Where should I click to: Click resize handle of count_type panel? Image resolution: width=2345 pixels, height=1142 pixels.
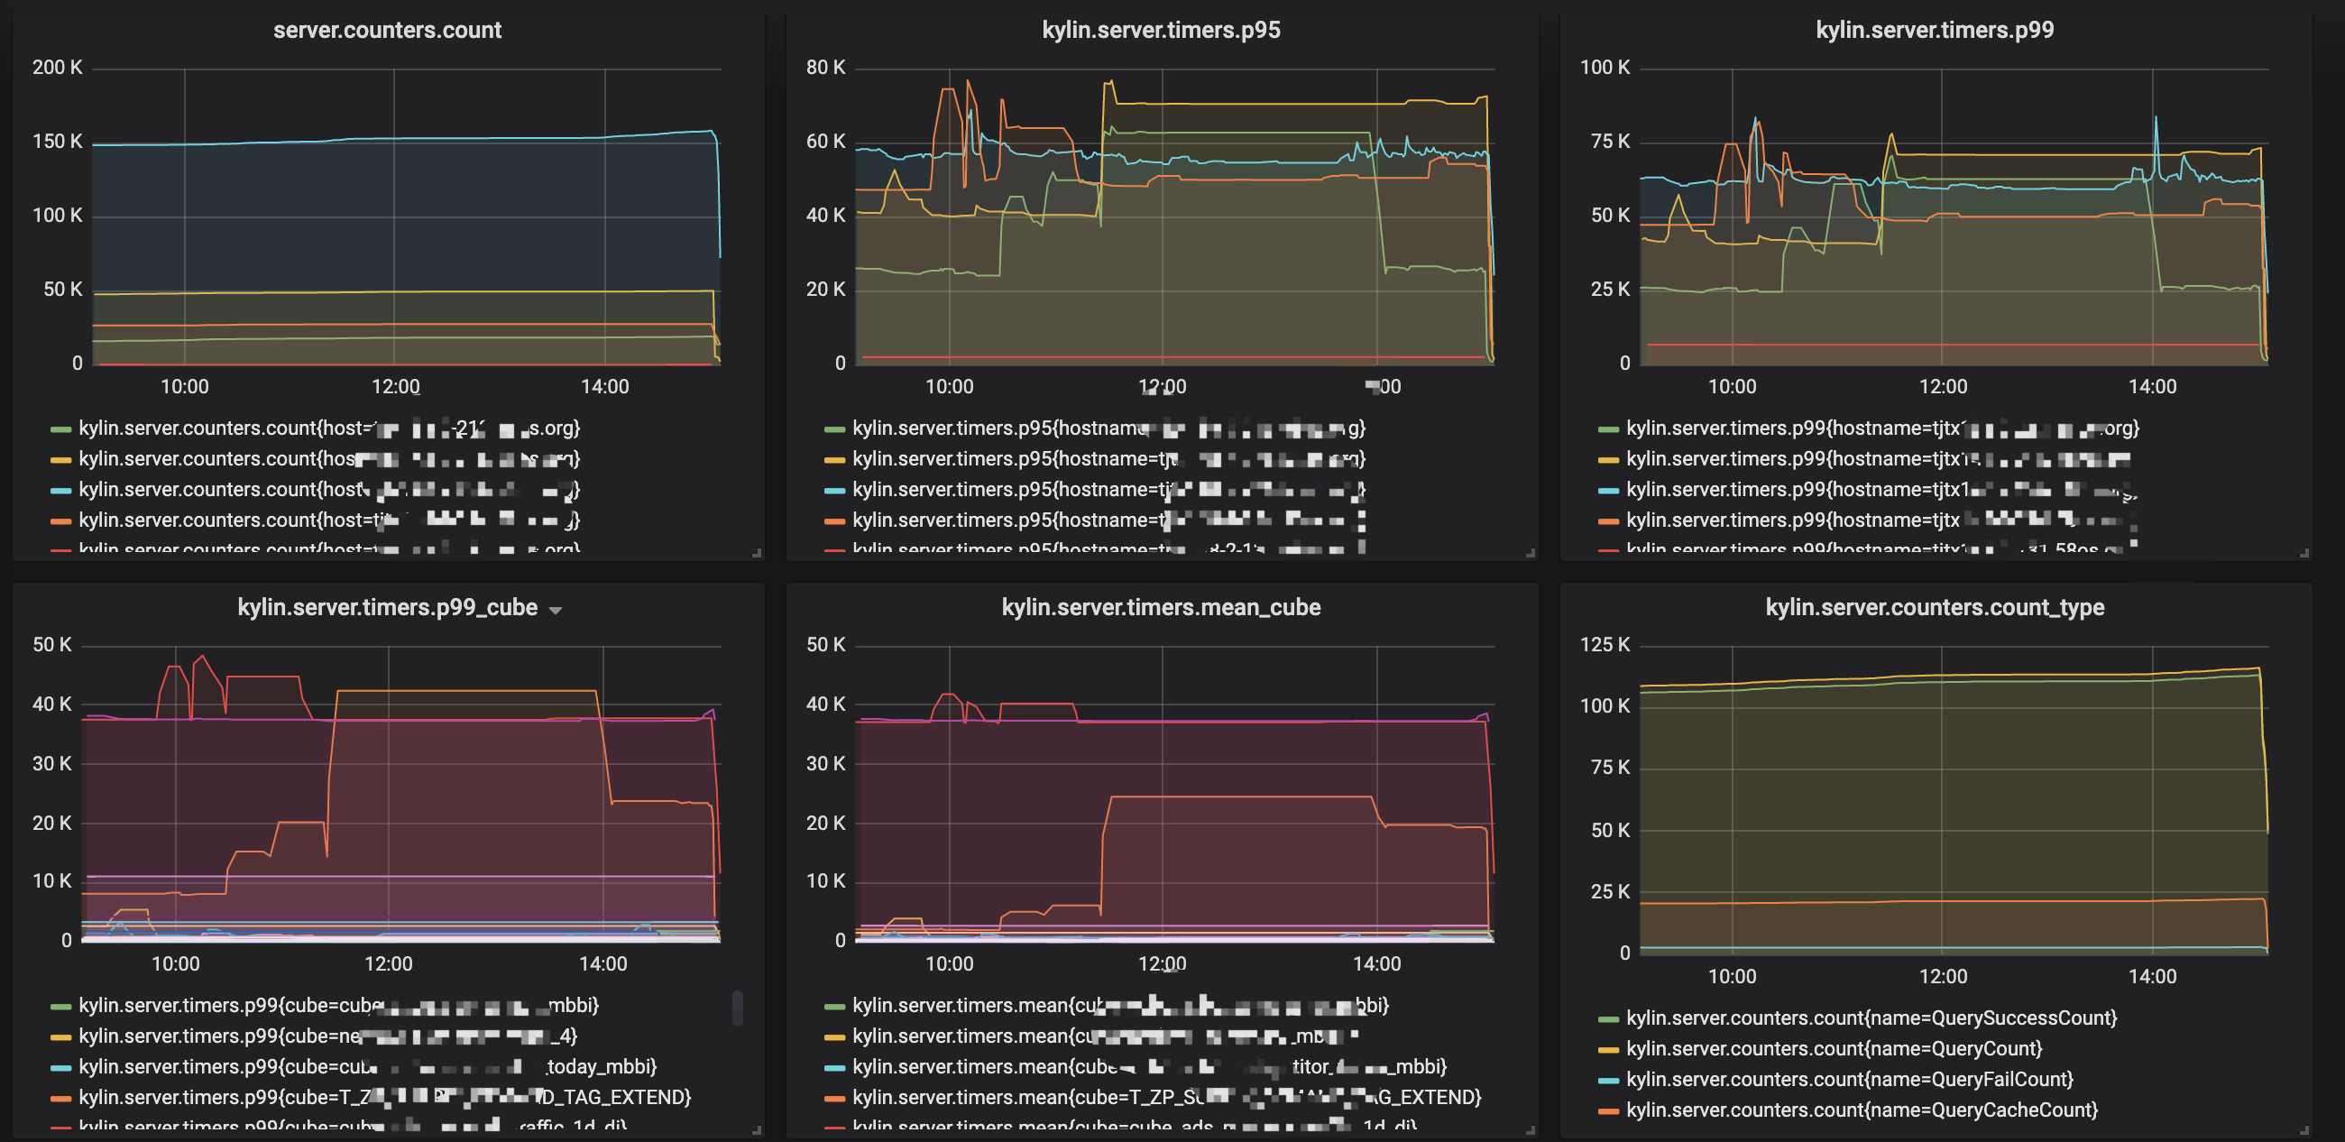(x=2304, y=1130)
